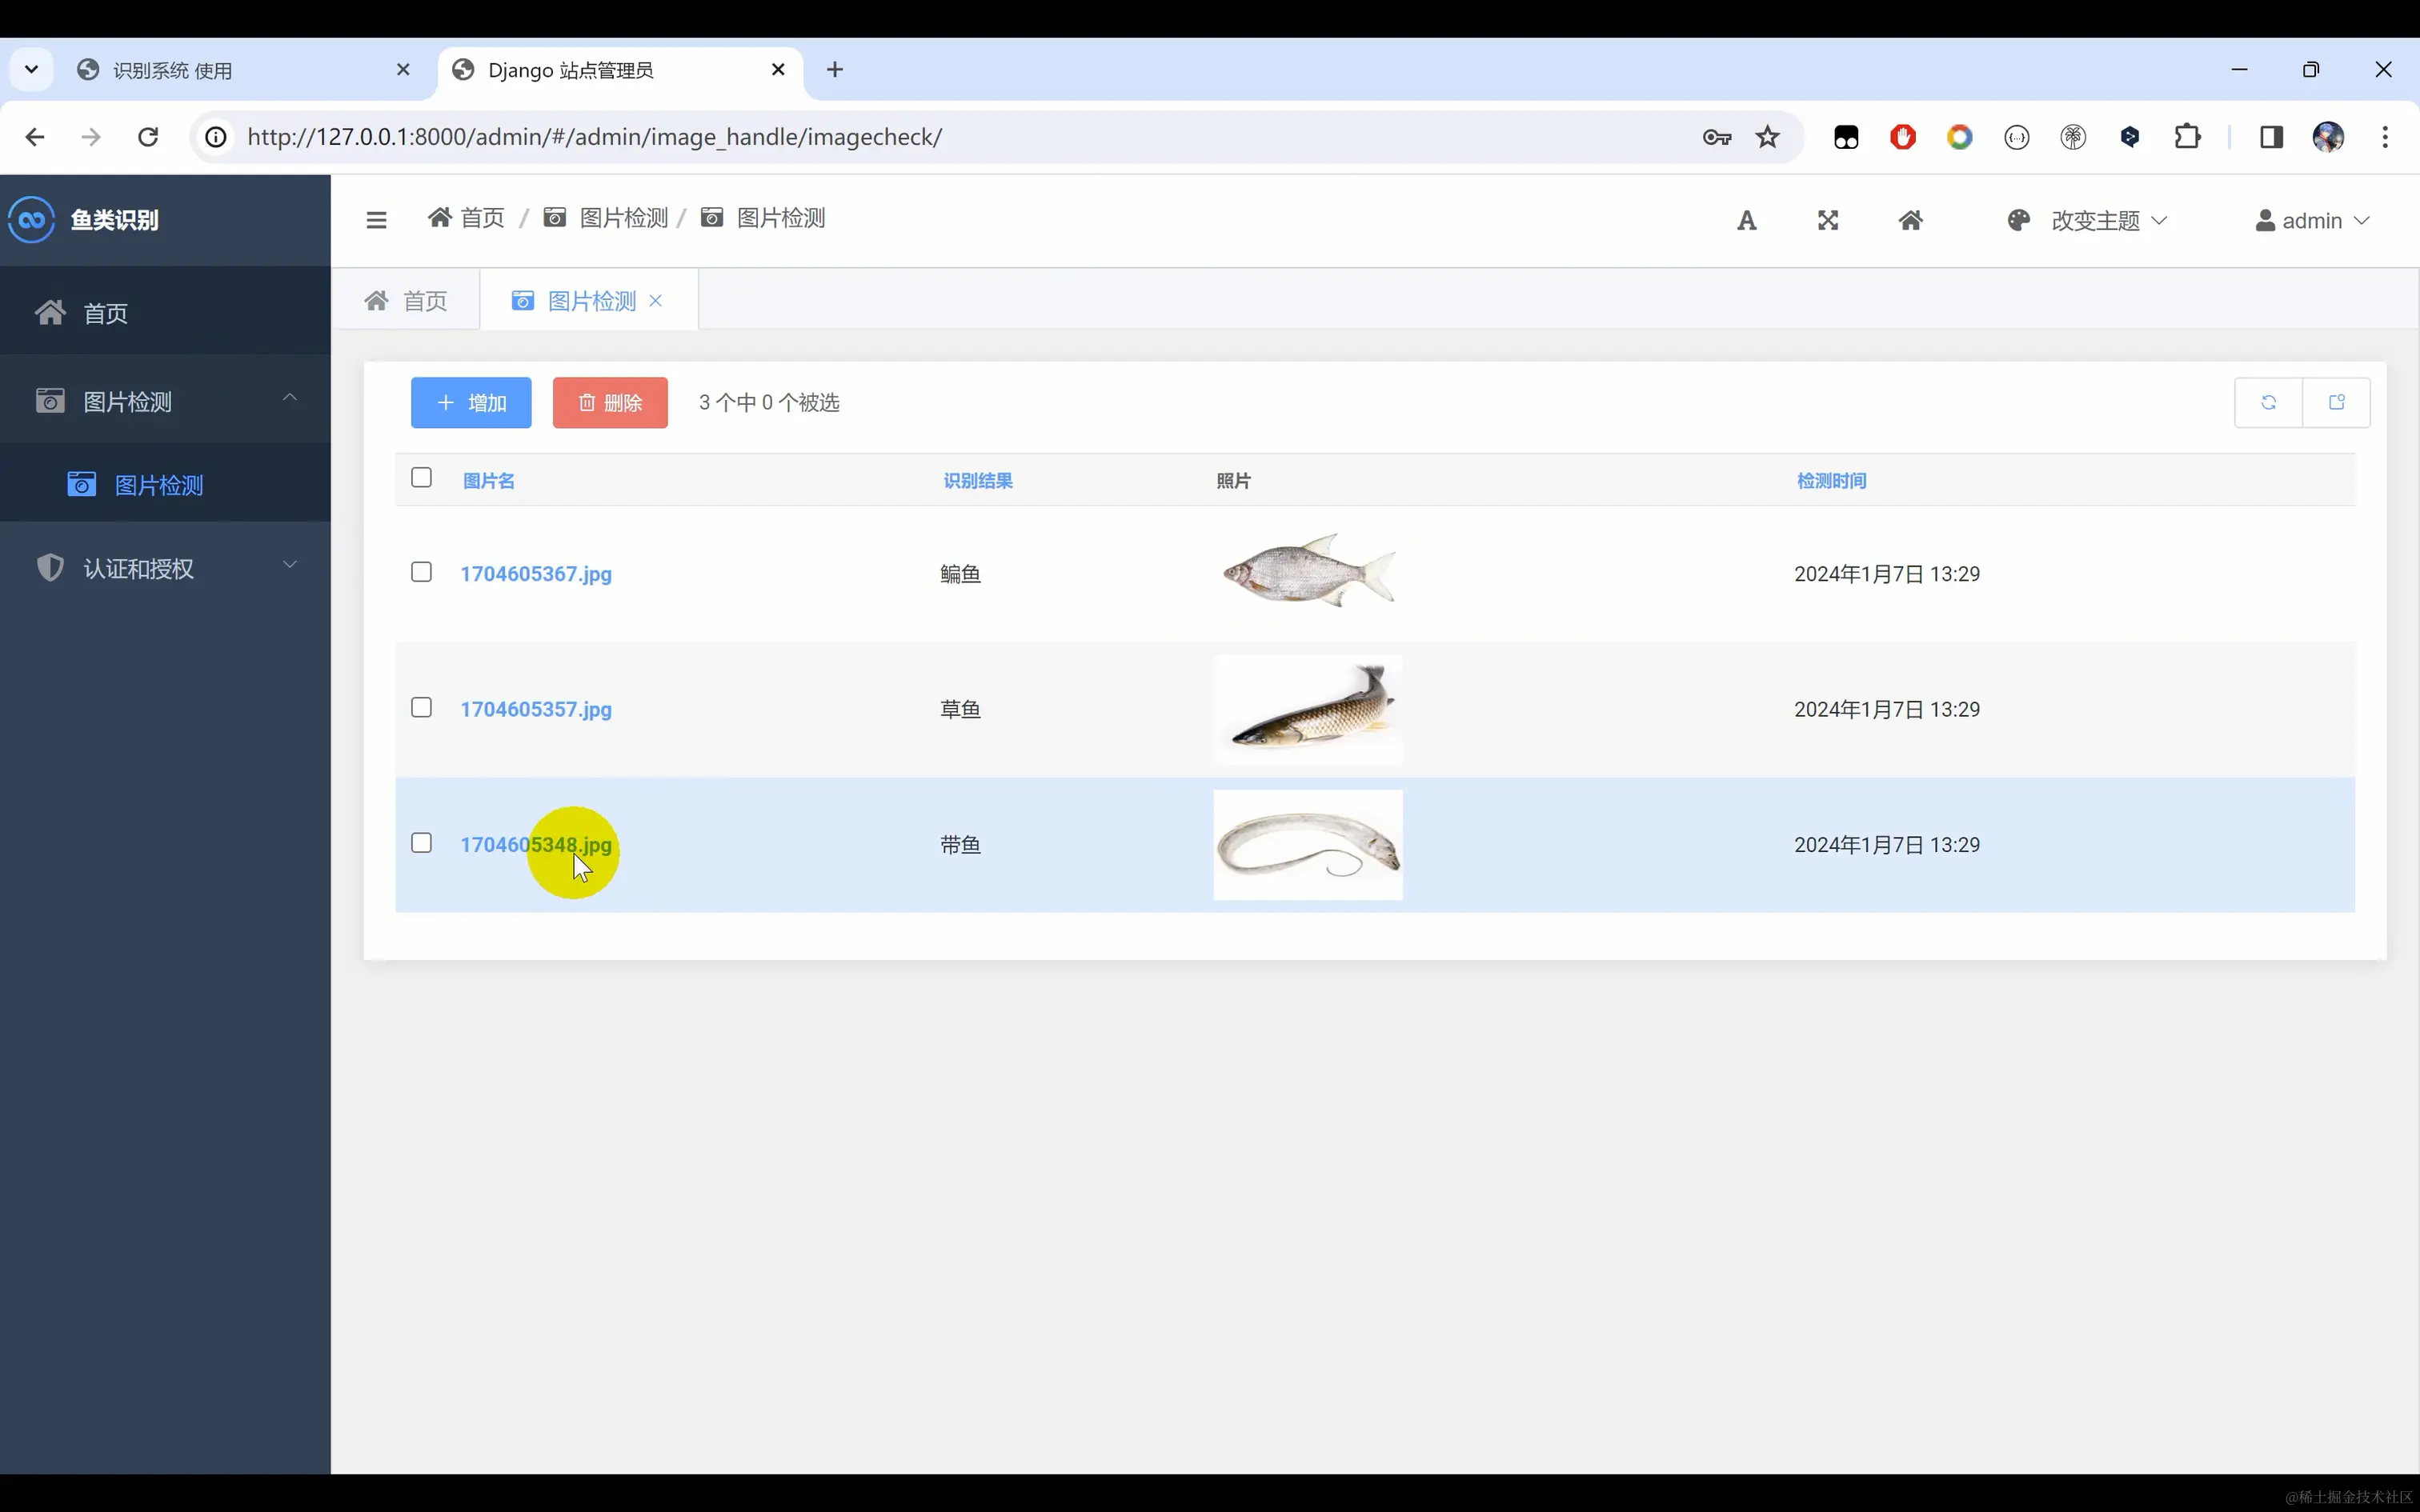Screen dimensions: 2420x1512
Task: Open Chrome three-dot menu
Action: 2385,137
